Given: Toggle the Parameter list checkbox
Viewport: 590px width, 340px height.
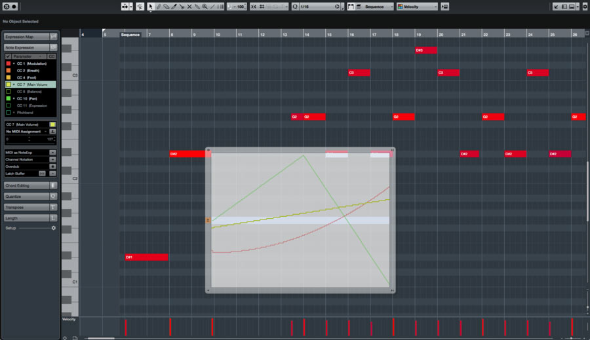Looking at the screenshot, I should point(8,56).
